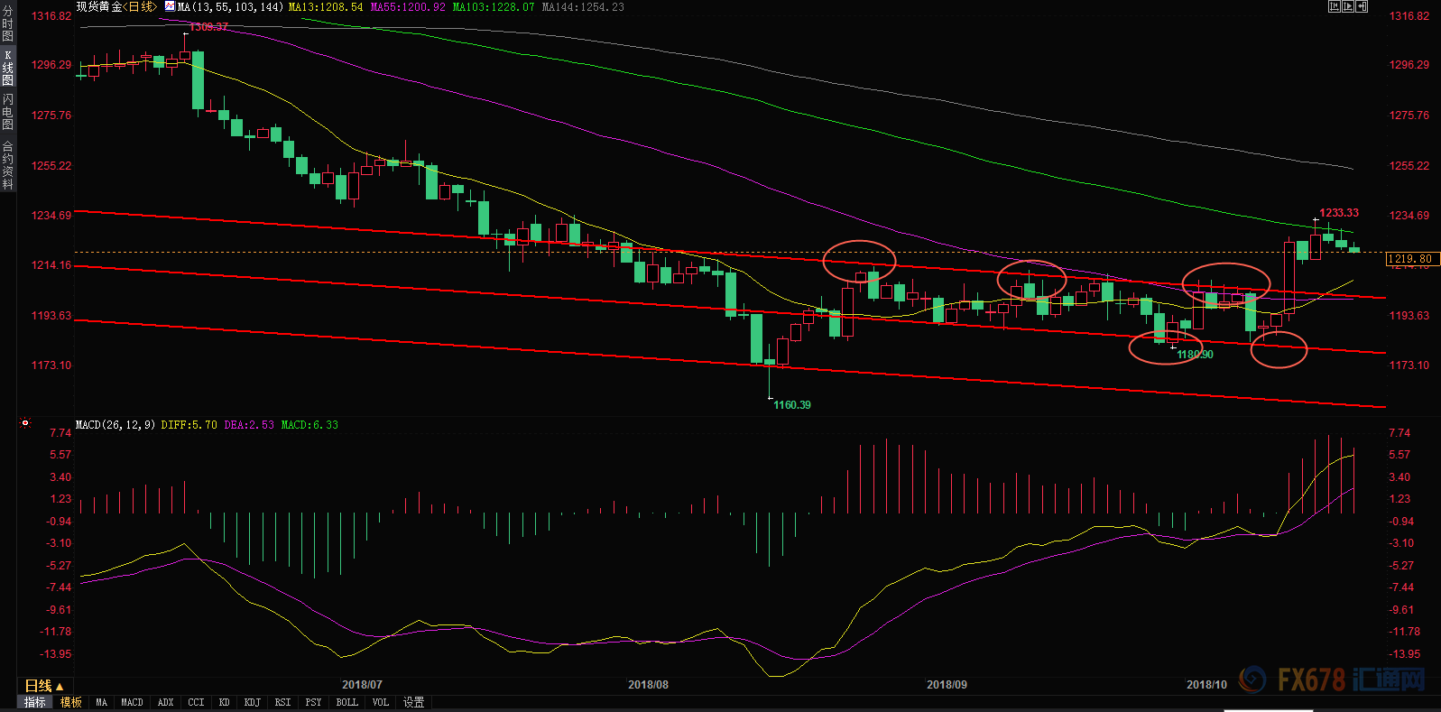Click the MA indicator chart icon beside 日线

coord(170,6)
